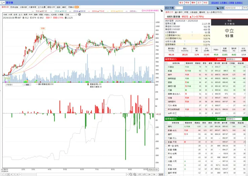The image size is (248, 176).
Task: Tick checkbox for 永豐金 row
Action: (166, 67)
